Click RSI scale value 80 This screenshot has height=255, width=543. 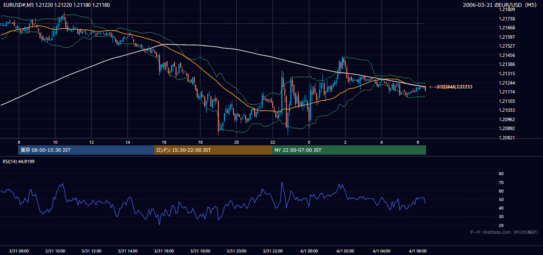coord(501,174)
